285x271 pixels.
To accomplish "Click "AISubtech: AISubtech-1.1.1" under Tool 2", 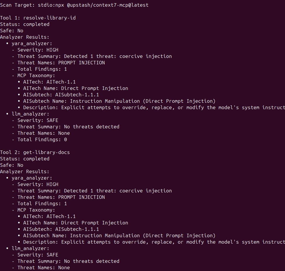I will click(x=61, y=229).
